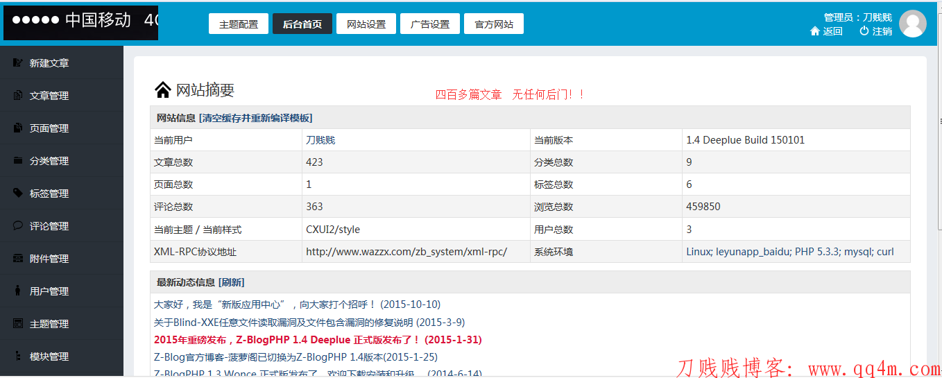The width and height of the screenshot is (942, 378).
Task: Click the system environment value Linux; leyunapp_baidu
Action: tap(790, 252)
